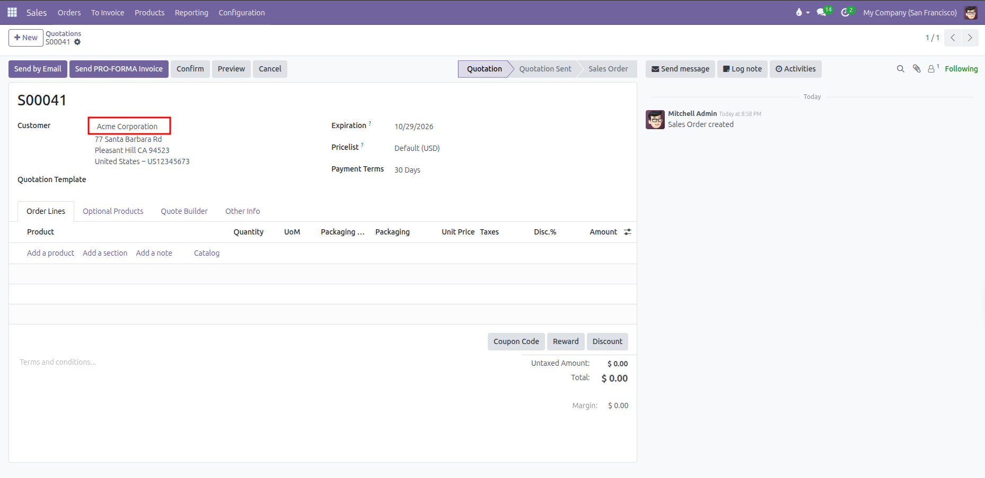985x478 pixels.
Task: Send PRO-FORMA Invoice
Action: (119, 69)
